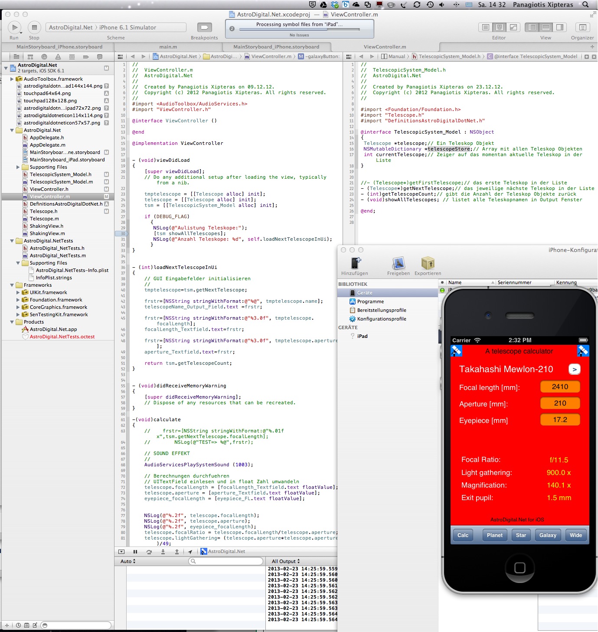
Task: Switch to the Standard editor
Action: pos(486,27)
